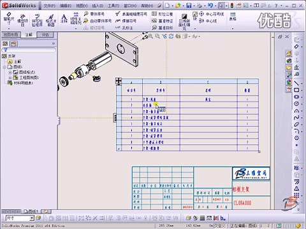306x229 pixels.
Task: Switch to the 视图布局 tab
Action: click(x=11, y=34)
